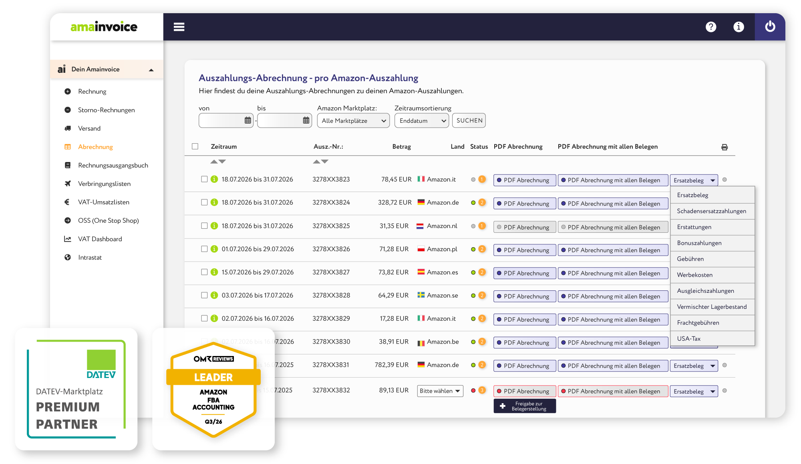Click Freigabe zur Belegerstellung button
This screenshot has width=801, height=464.
(525, 406)
